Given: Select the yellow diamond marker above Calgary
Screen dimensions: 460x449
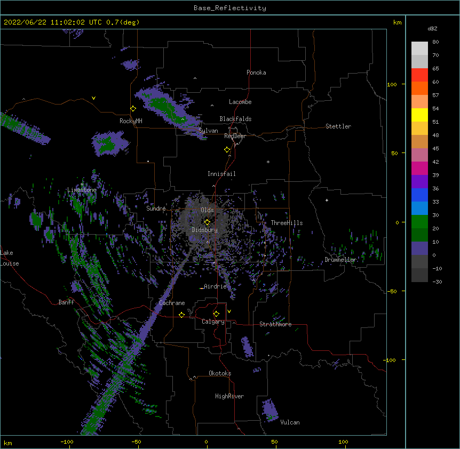Looking at the screenshot, I should [216, 314].
